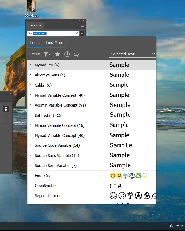185x231 pixels.
Task: Expand the Source Code Variable (14) family
Action: (30, 145)
